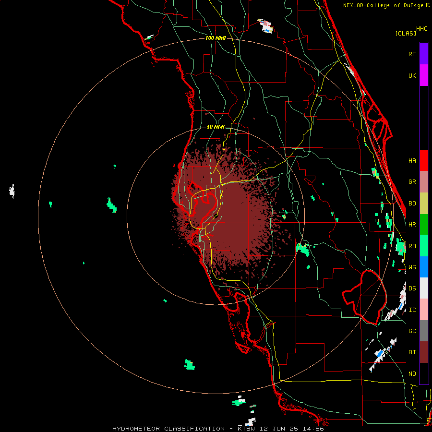
Task: Click the BI brown legend swatch
Action: coord(424,352)
